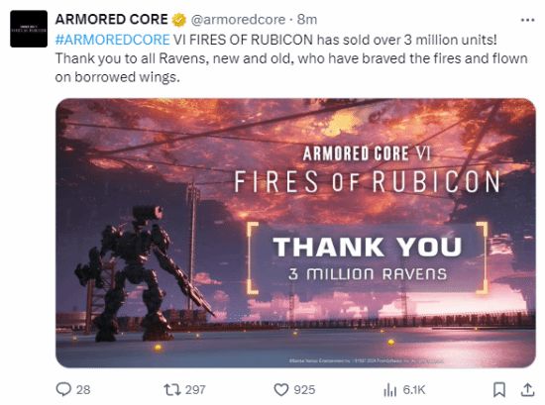Click the tweet body text
545x405 pixels.
291,58
